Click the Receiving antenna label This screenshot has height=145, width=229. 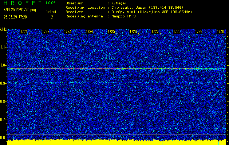click(x=84, y=16)
